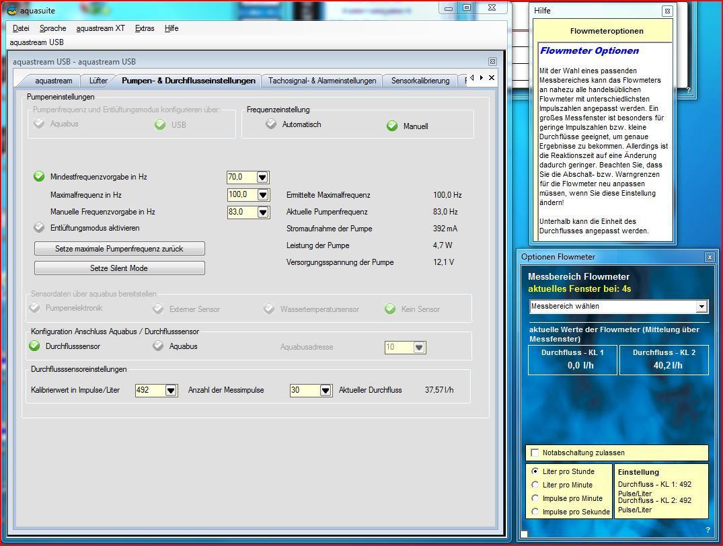The image size is (723, 546).
Task: Select Impulse pro Sekunde unit
Action: tap(535, 512)
